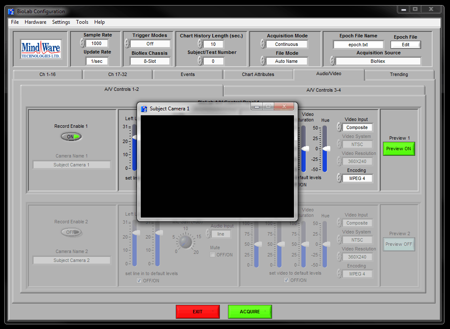Click the BioLab icon in the title bar
The height and width of the screenshot is (329, 450).
pyautogui.click(x=11, y=11)
